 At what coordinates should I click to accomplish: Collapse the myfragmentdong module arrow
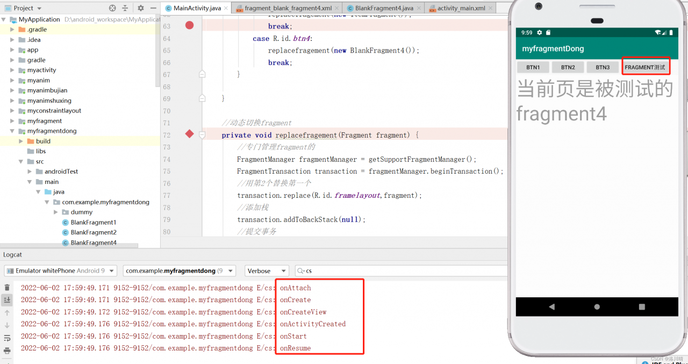pyautogui.click(x=12, y=131)
